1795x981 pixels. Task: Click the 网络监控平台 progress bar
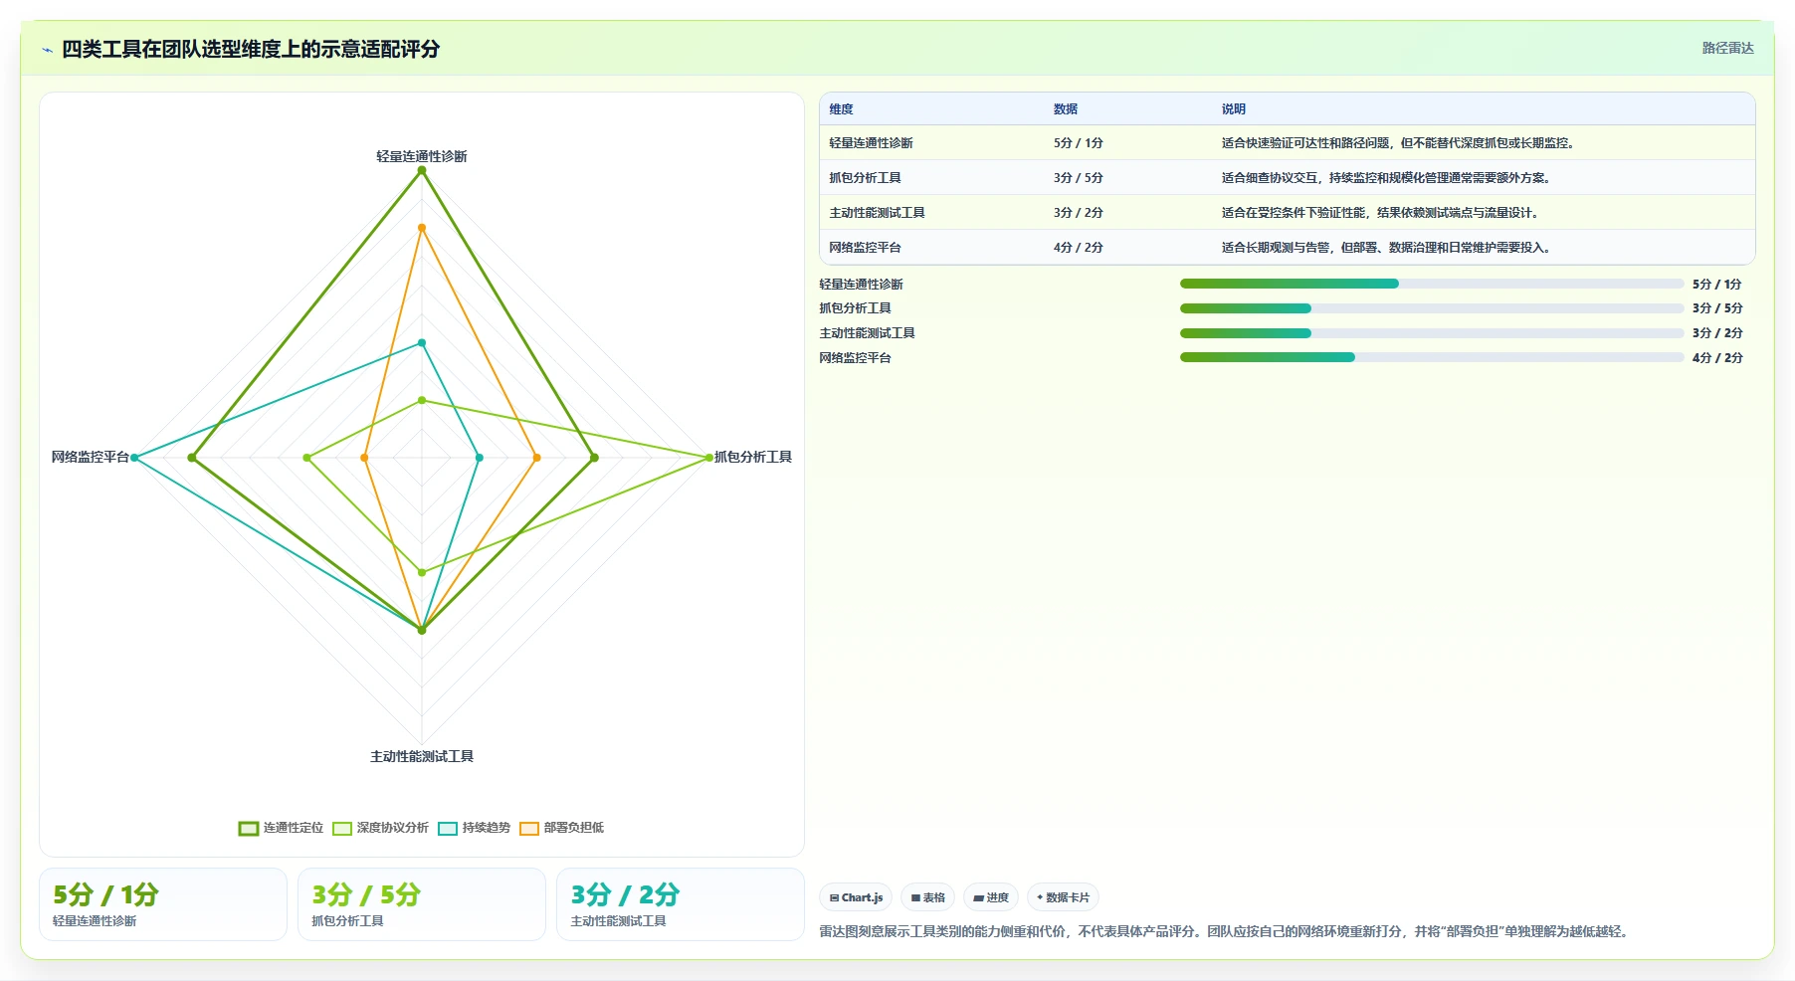(1432, 357)
